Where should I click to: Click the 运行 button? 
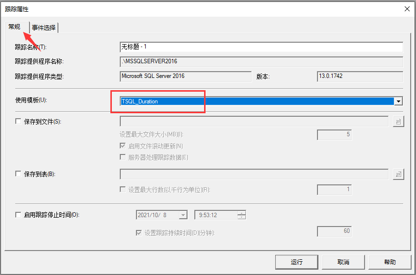tap(297, 262)
